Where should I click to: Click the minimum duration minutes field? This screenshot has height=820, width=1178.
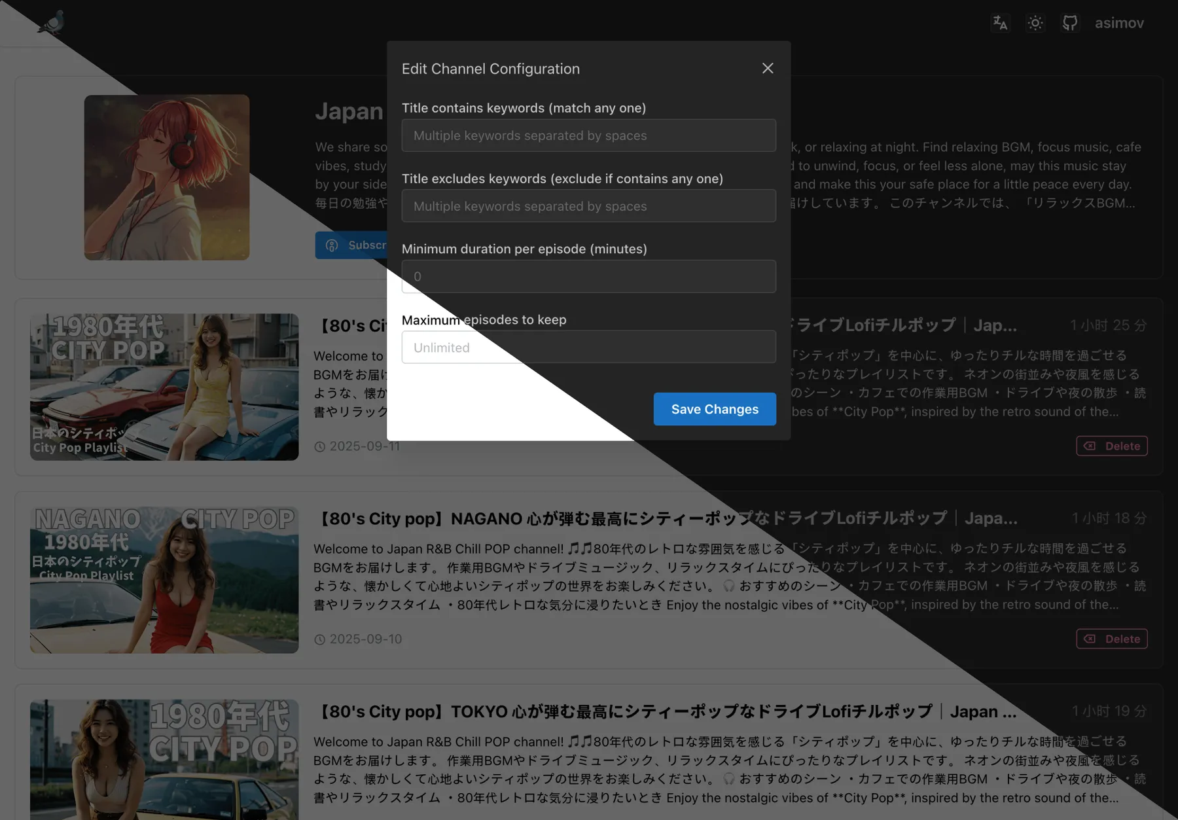pyautogui.click(x=588, y=277)
